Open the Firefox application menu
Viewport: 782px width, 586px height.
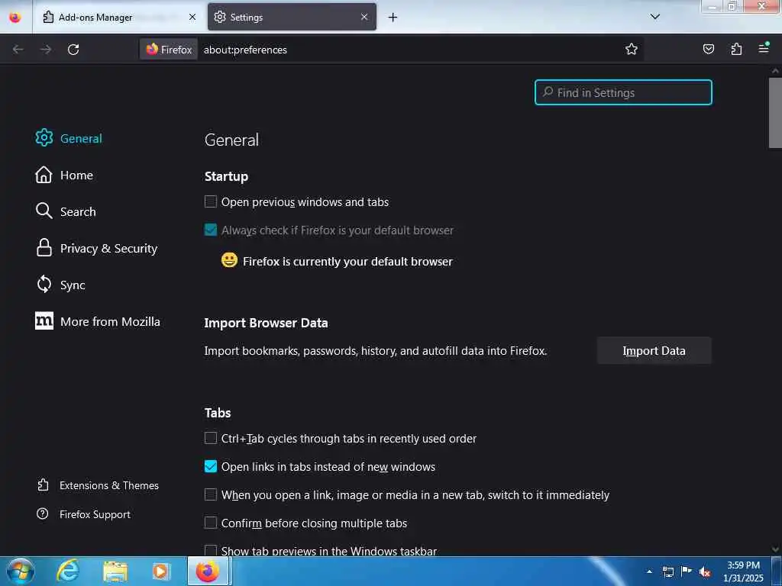coord(764,48)
